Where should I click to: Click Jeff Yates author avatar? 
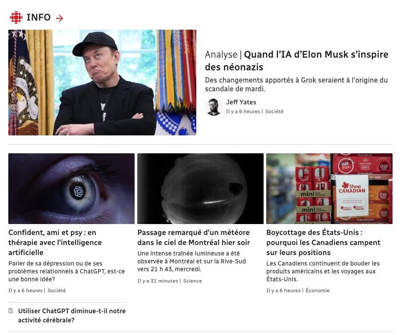213,107
